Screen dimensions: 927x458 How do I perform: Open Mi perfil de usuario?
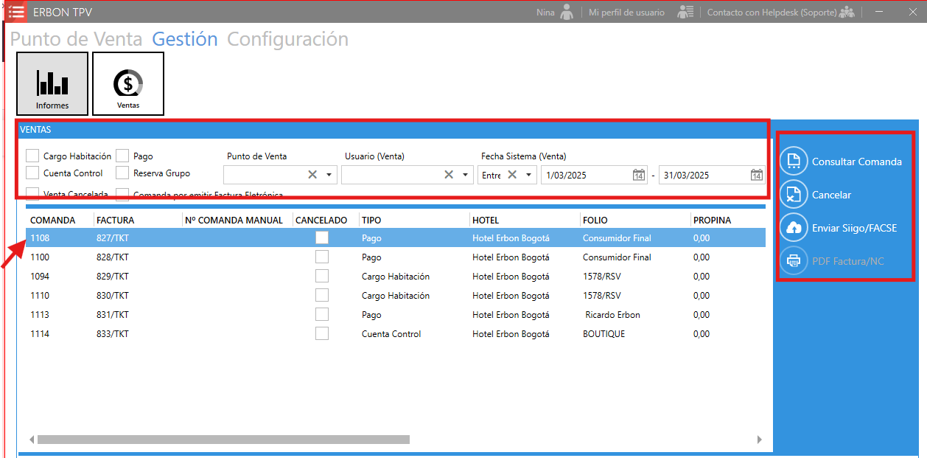point(626,13)
